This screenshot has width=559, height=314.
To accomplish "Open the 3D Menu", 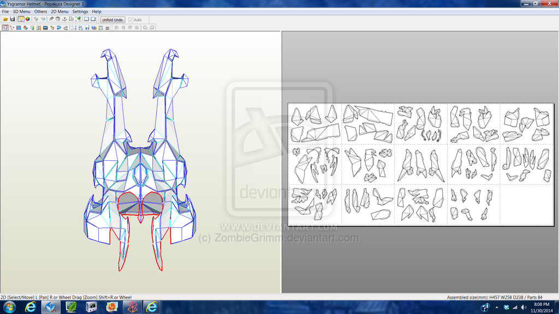I will click(21, 11).
